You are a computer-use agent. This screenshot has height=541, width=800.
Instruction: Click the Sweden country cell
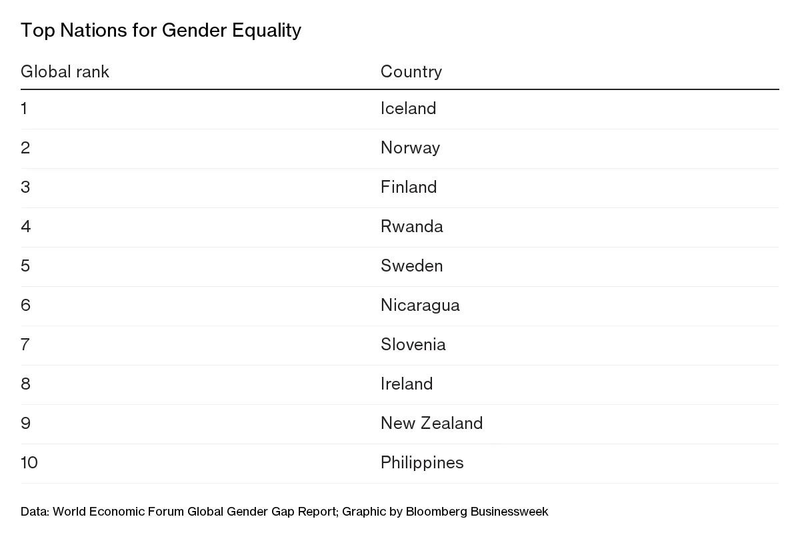click(x=411, y=265)
